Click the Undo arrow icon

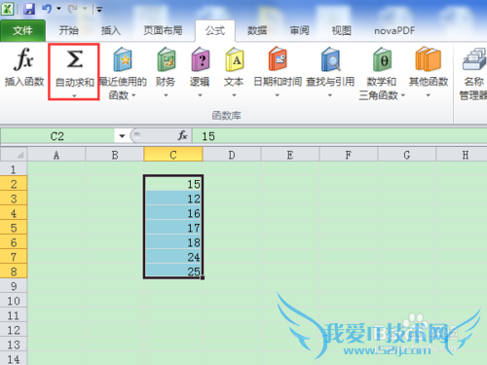[47, 9]
